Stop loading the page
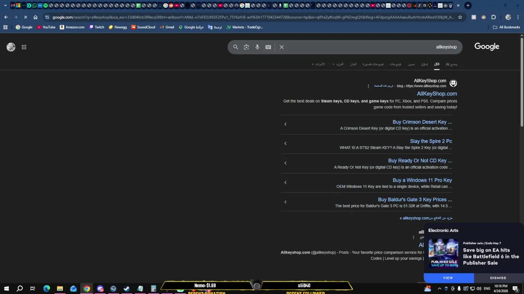The height and width of the screenshot is (294, 524). pos(25,17)
